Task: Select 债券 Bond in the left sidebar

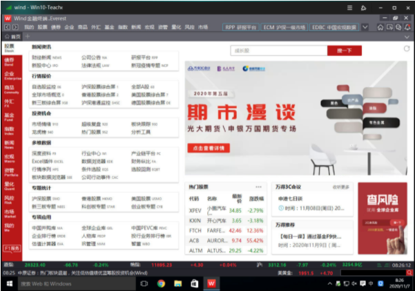Action: pos(10,62)
